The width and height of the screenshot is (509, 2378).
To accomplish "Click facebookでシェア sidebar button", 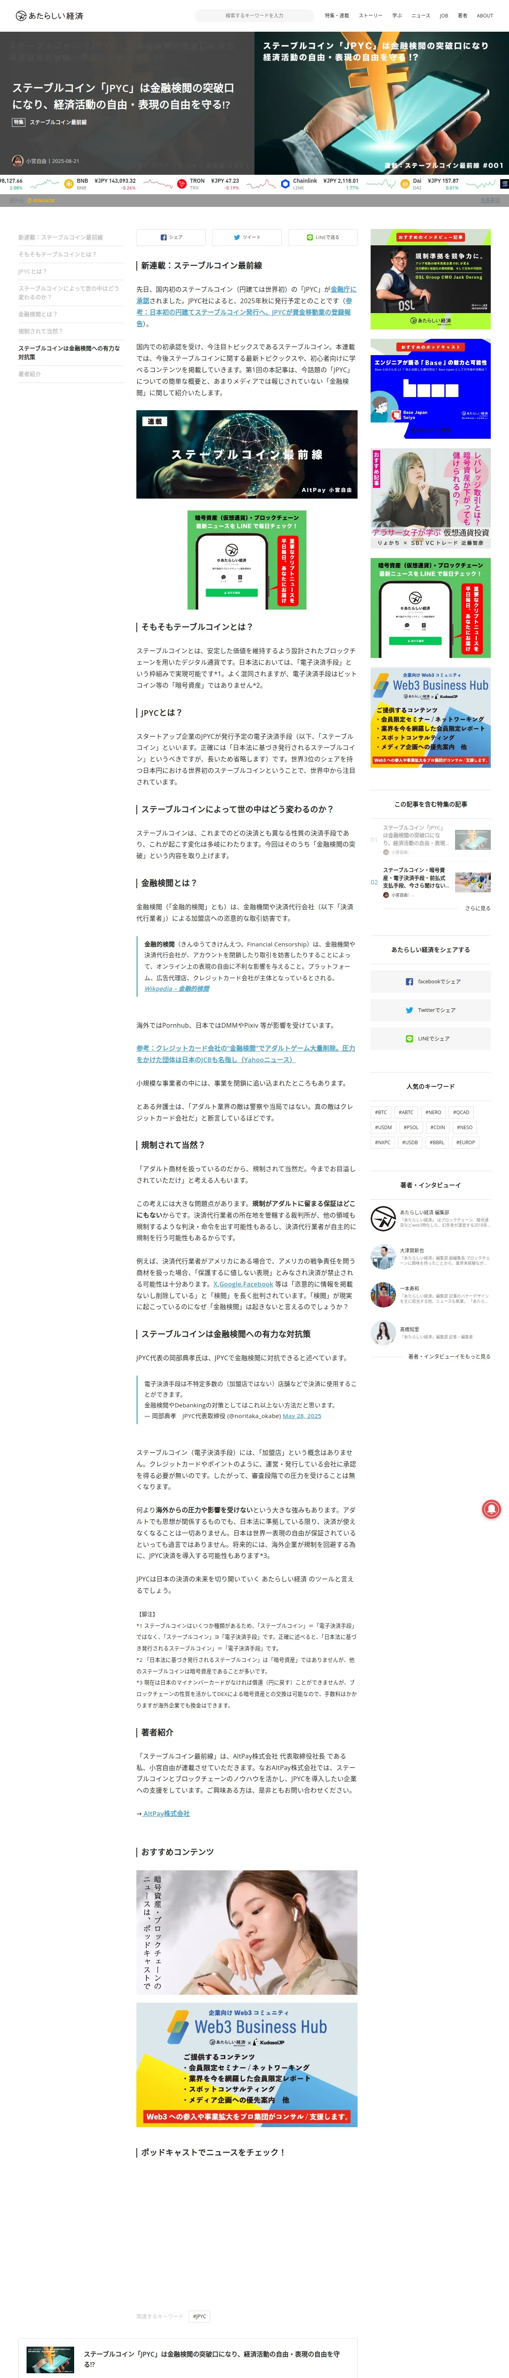I will pyautogui.click(x=431, y=981).
